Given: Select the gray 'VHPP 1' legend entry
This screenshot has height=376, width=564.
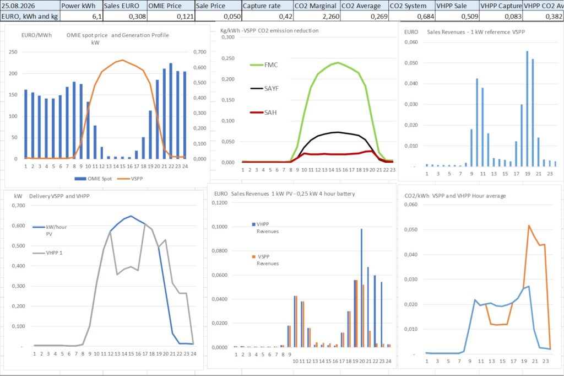Looking at the screenshot, I should [47, 253].
